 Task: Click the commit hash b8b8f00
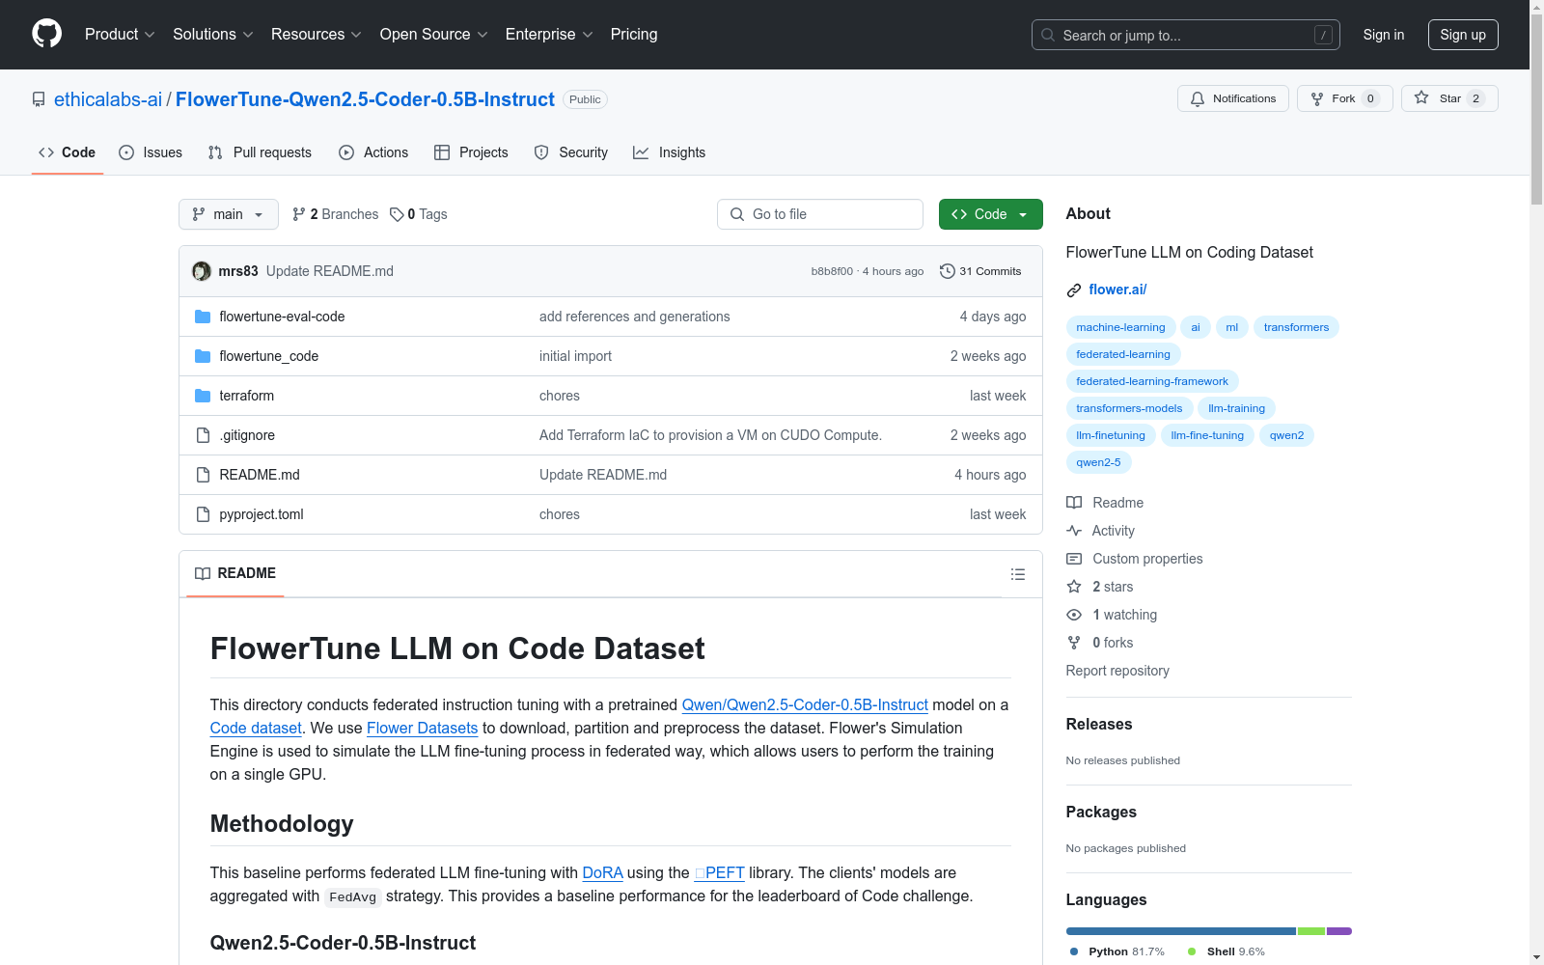pos(832,271)
